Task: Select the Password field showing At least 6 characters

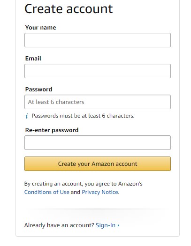Action: (x=98, y=102)
